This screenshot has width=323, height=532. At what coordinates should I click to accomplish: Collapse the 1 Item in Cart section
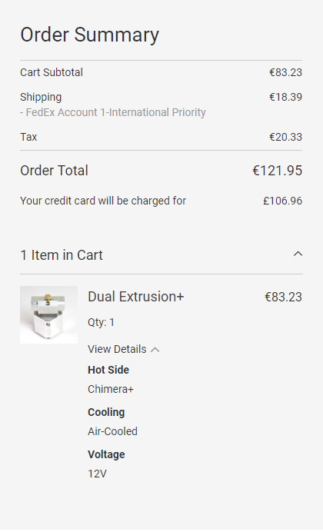click(298, 254)
